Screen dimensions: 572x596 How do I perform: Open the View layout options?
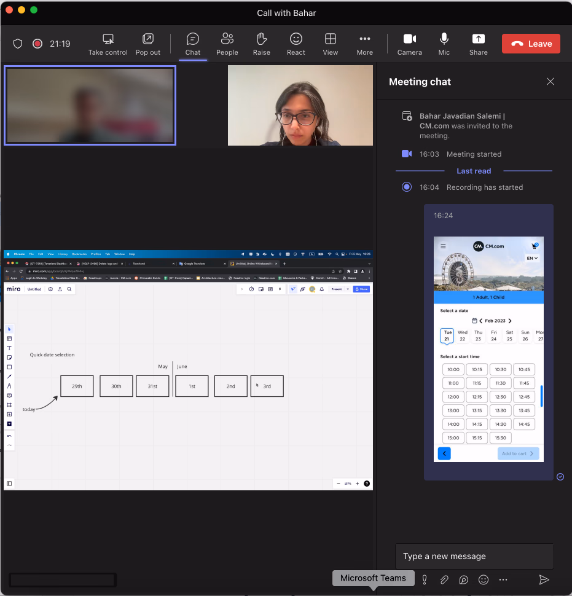[x=331, y=44]
